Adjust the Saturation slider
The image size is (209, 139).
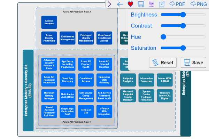183,48
